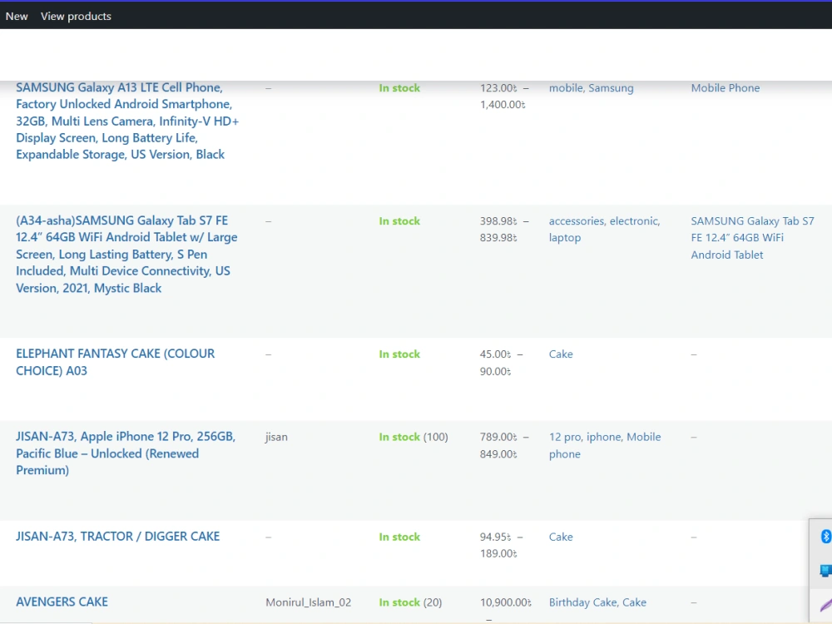Click the Bluetooth icon in the tray popup
The image size is (832, 624).
click(825, 537)
